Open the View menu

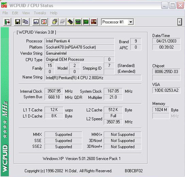point(26,13)
